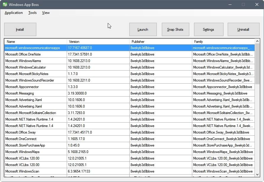Sort by the Version column header
The height and width of the screenshot is (182, 264).
point(98,42)
